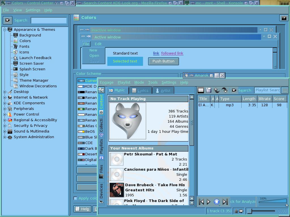
Task: Switch to Firefox KDE-Look.org window in taskbar
Action: pos(130,3)
